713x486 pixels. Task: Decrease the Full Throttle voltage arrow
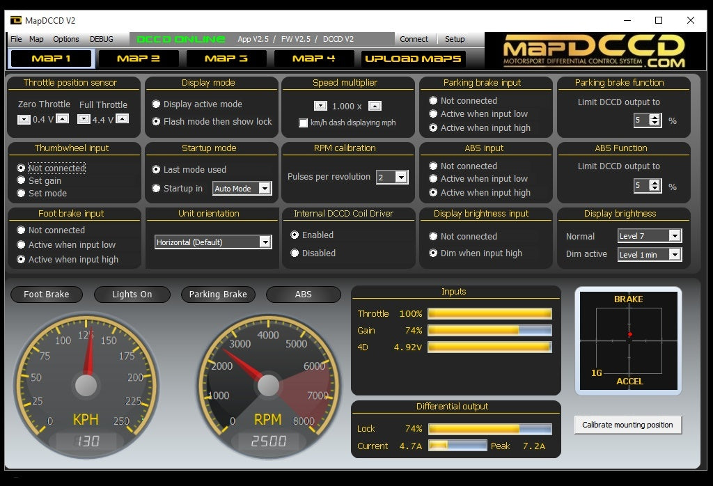(x=84, y=119)
